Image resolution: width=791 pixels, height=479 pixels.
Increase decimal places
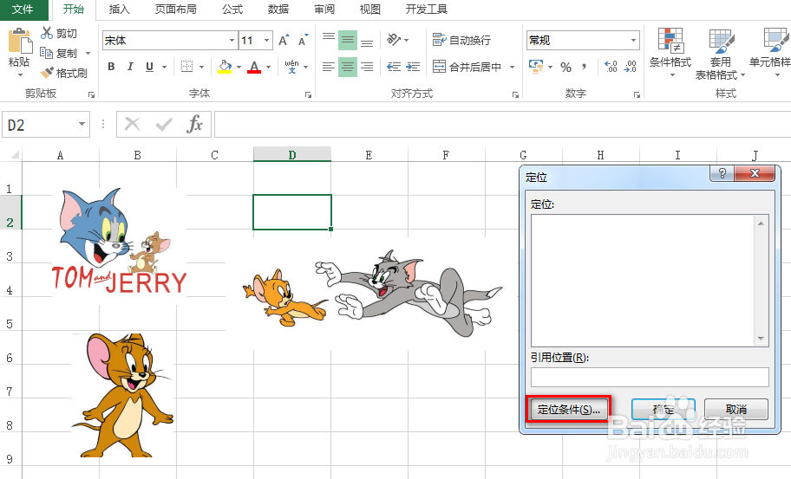point(611,67)
